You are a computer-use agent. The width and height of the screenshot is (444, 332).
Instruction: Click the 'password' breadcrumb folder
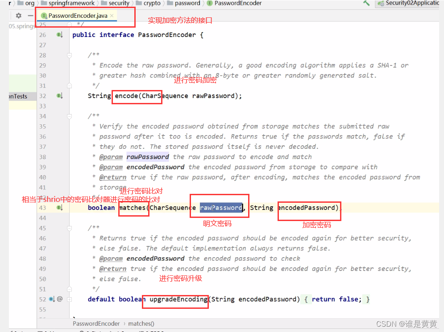(x=183, y=3)
